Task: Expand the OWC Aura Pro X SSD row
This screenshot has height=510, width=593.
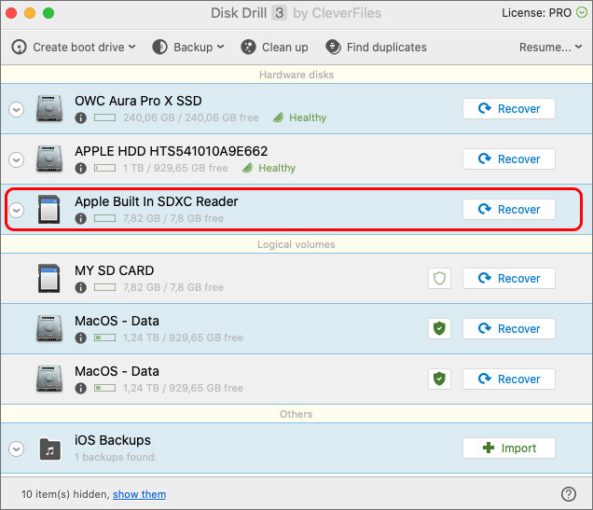Action: (x=17, y=110)
